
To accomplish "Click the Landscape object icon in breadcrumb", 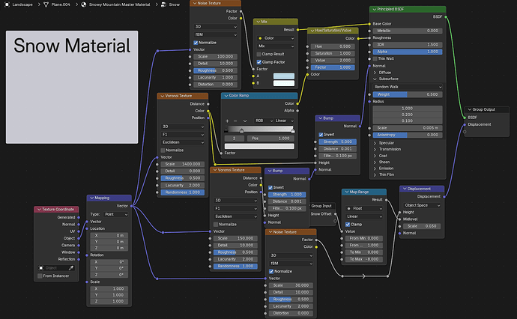I will [7, 4].
